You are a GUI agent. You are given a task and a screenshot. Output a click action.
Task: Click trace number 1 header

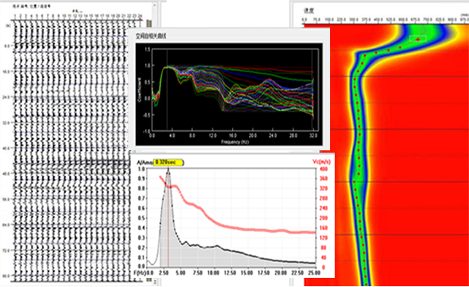tap(14, 16)
